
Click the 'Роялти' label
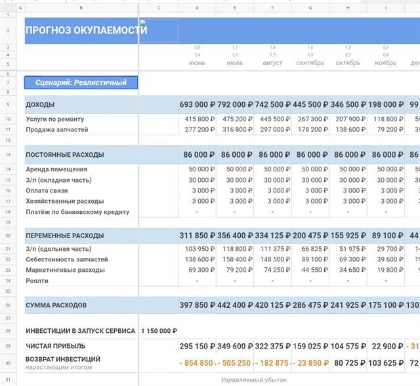pyautogui.click(x=37, y=281)
